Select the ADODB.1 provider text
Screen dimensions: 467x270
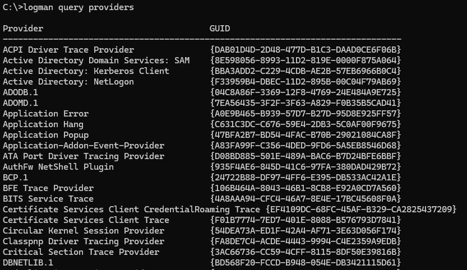(20, 92)
